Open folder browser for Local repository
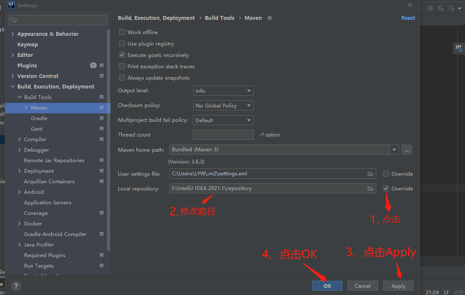 370,188
